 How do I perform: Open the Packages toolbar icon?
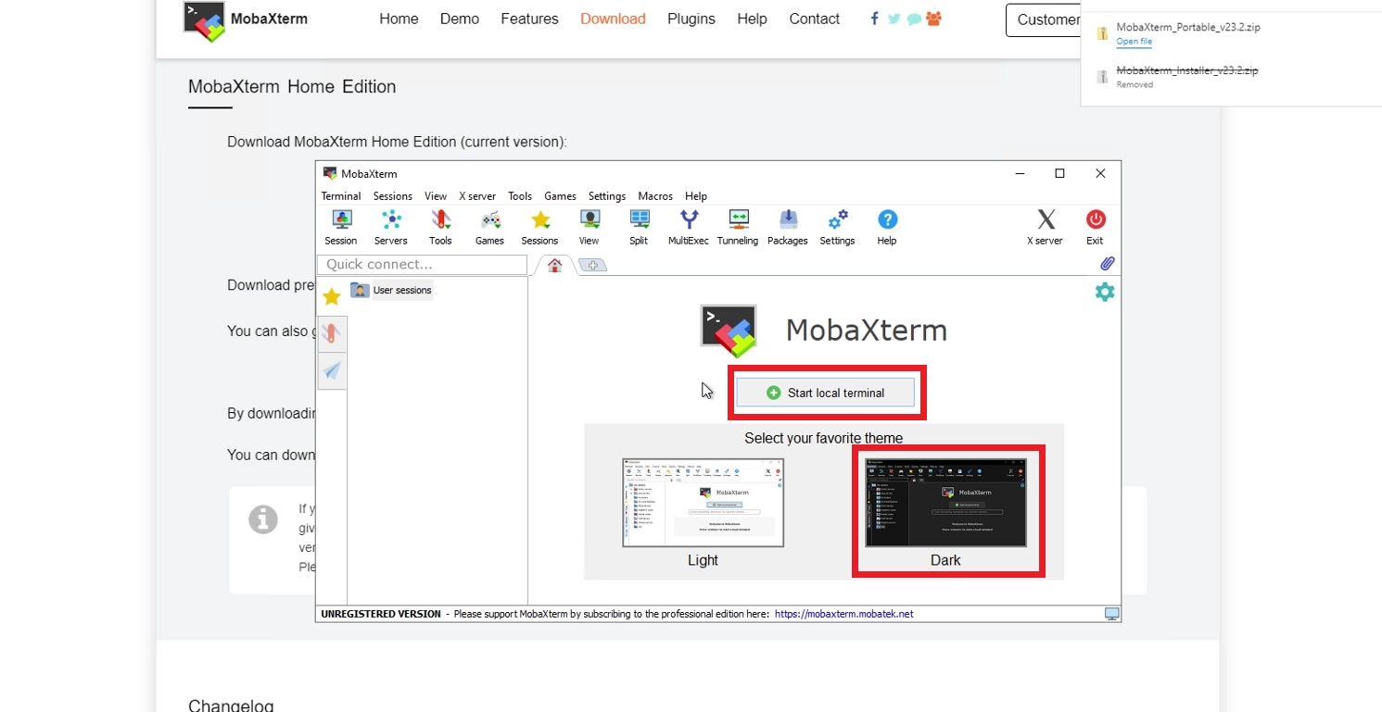(788, 227)
